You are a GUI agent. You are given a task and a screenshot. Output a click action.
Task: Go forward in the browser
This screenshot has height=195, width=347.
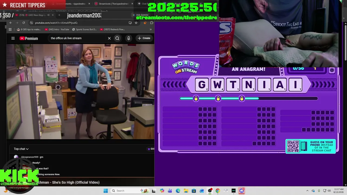point(17,23)
